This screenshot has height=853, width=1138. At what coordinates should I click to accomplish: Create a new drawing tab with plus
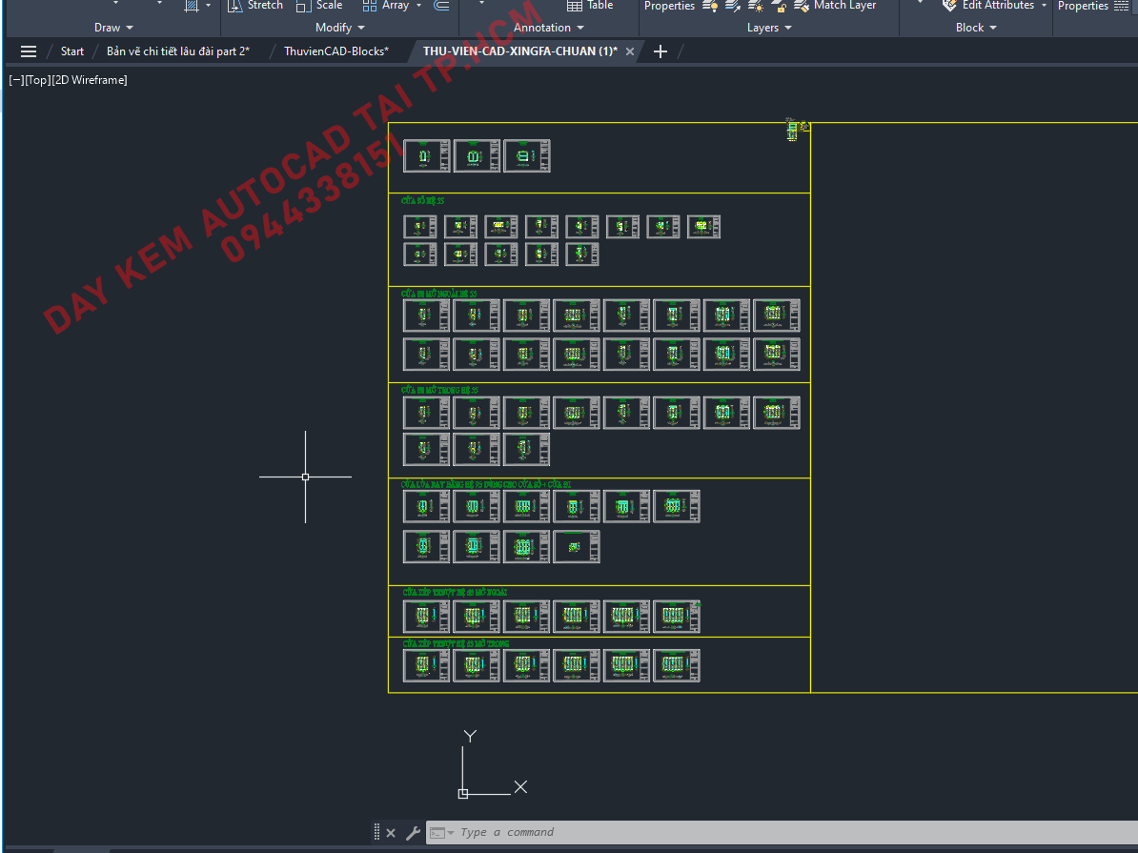[x=660, y=51]
